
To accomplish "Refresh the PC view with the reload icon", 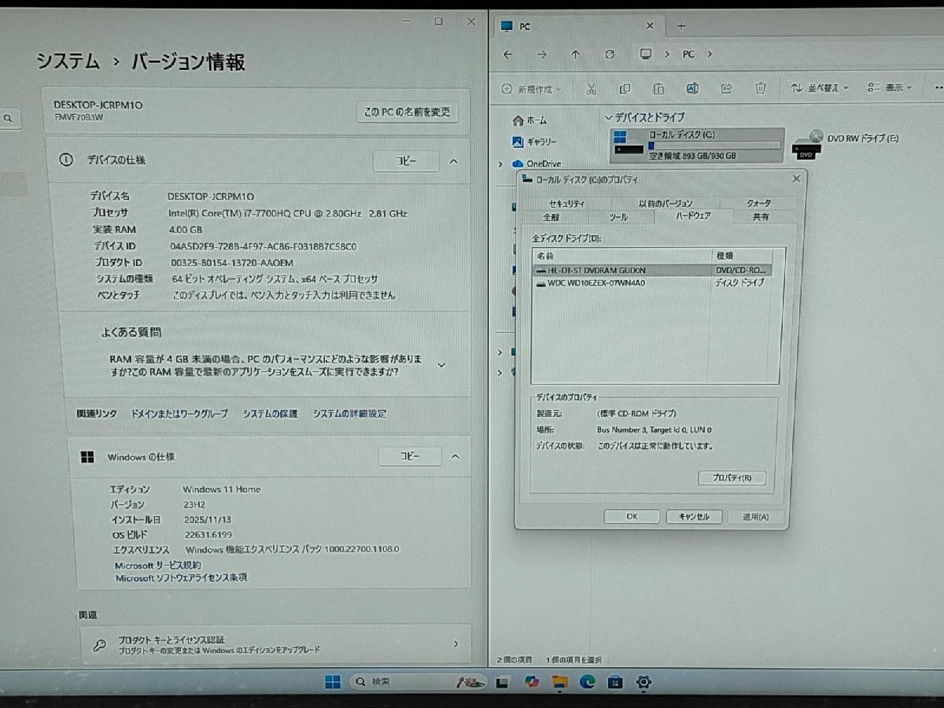I will coord(610,54).
